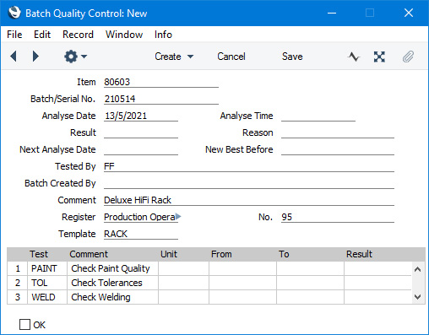Click the empty Reason field
429x335 pixels.
(338, 132)
